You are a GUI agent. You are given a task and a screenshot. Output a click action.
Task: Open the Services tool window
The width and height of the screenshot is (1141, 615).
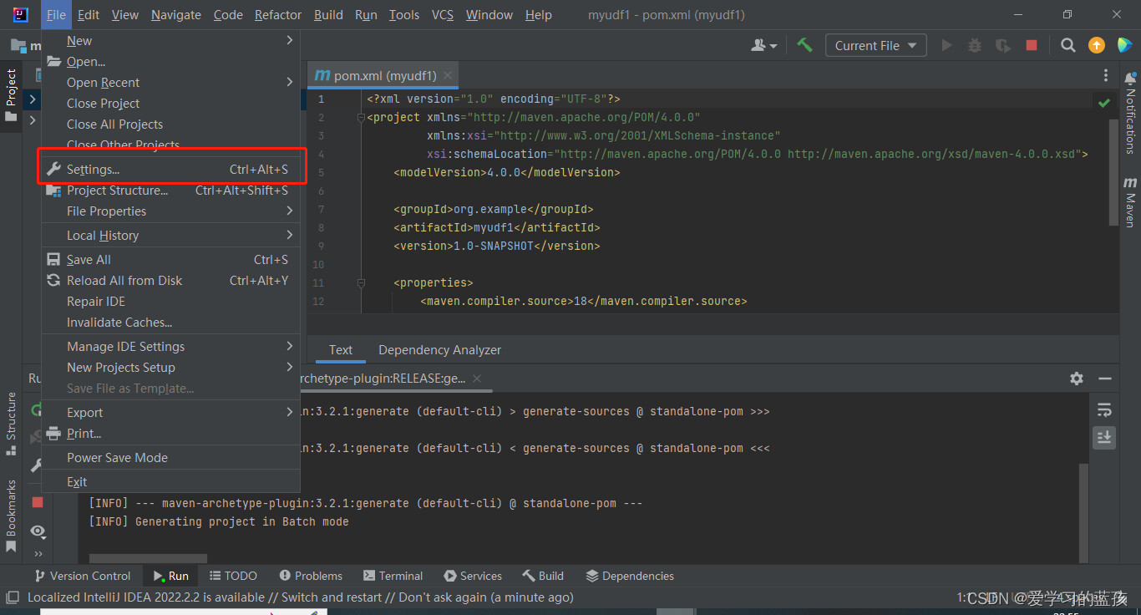[x=474, y=576]
